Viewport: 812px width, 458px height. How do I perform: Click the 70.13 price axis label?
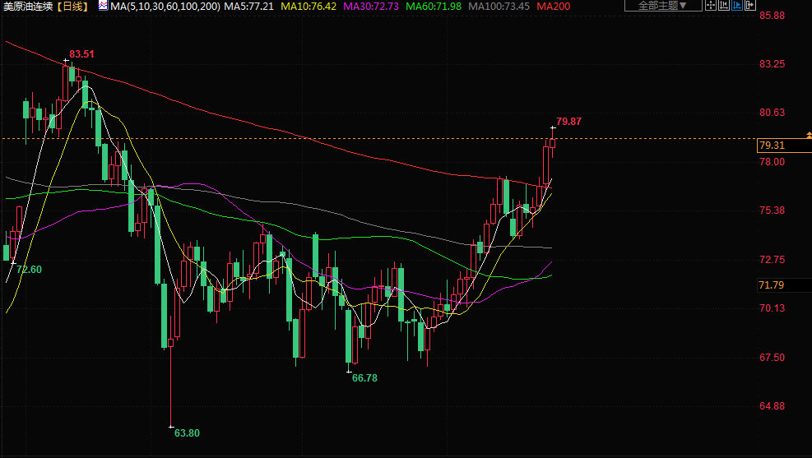tap(772, 308)
